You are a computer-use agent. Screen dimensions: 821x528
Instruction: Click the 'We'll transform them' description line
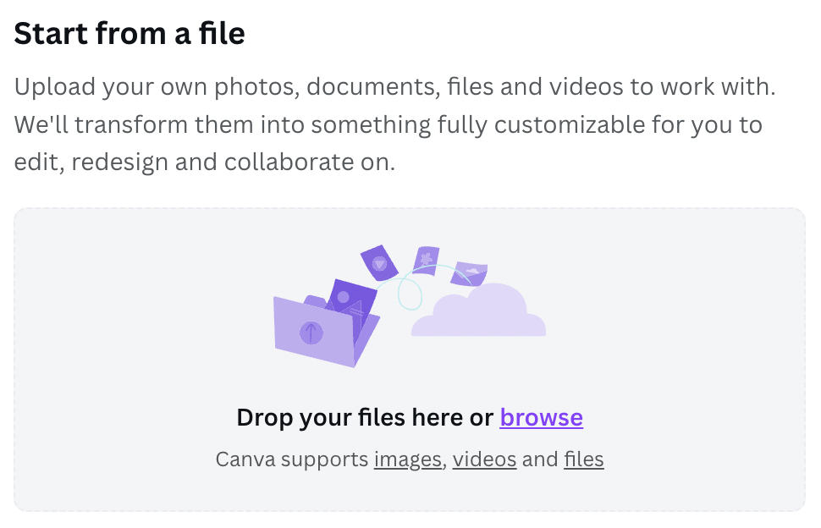pos(388,124)
